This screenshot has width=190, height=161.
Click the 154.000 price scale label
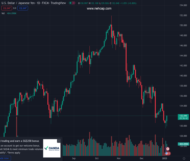[x=183, y=5]
